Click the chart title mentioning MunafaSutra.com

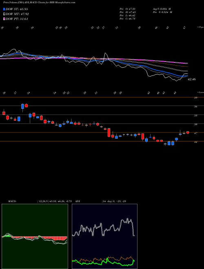click(39, 2)
